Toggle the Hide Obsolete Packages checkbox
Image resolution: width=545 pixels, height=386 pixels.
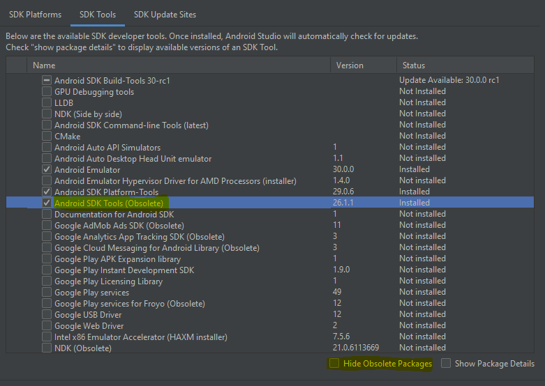coord(334,364)
